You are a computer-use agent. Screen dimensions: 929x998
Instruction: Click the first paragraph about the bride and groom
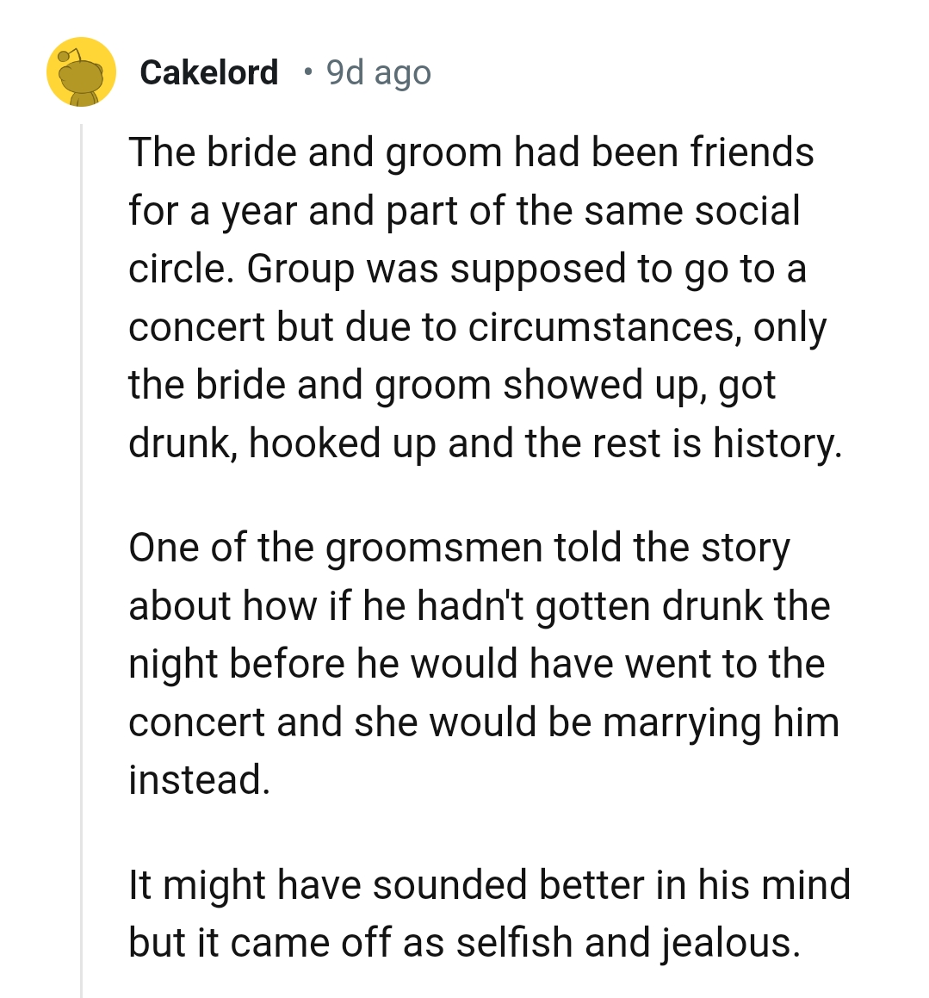pos(482,297)
